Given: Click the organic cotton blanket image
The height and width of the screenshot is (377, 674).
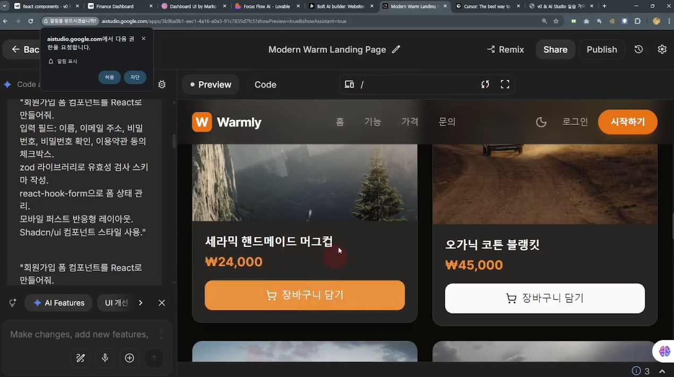Looking at the screenshot, I should (545, 184).
